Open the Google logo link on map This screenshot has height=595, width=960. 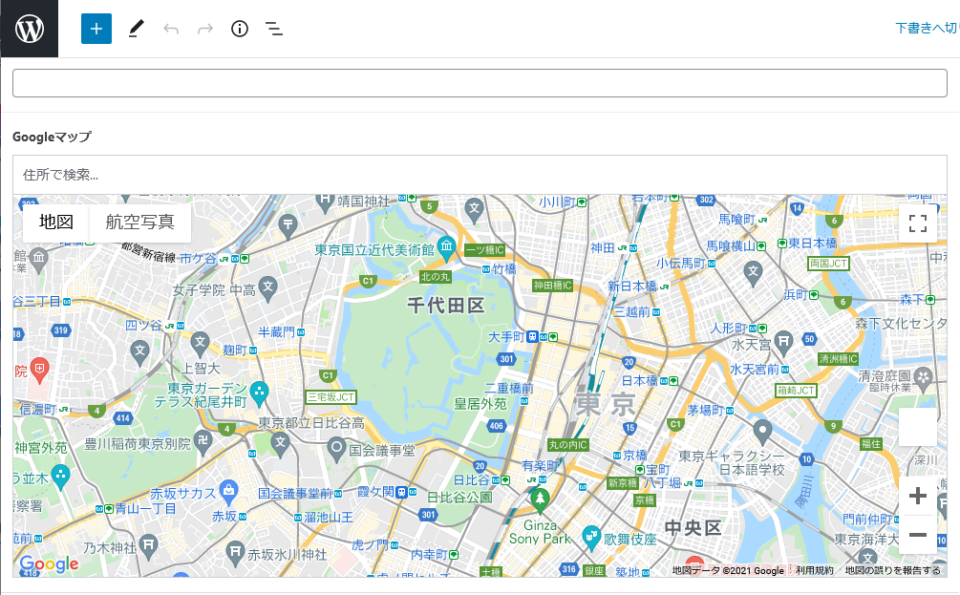[49, 564]
